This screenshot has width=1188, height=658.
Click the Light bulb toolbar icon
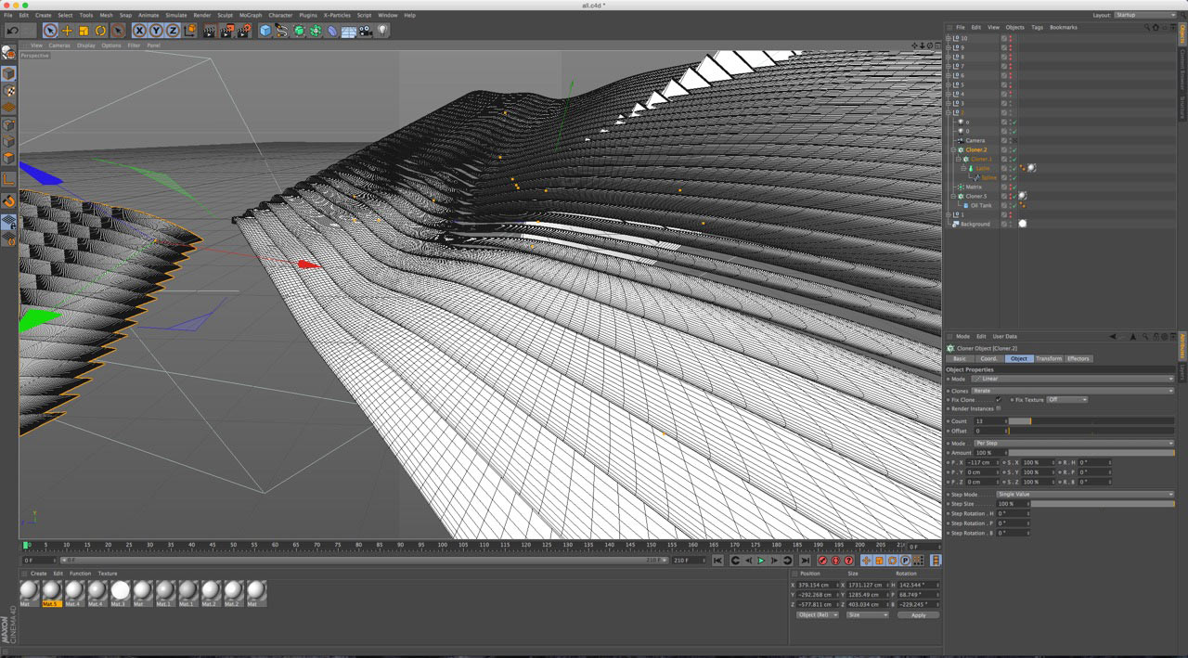(x=382, y=31)
